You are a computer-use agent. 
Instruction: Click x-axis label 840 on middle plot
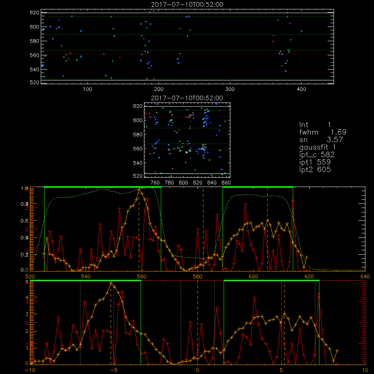pyautogui.click(x=212, y=183)
